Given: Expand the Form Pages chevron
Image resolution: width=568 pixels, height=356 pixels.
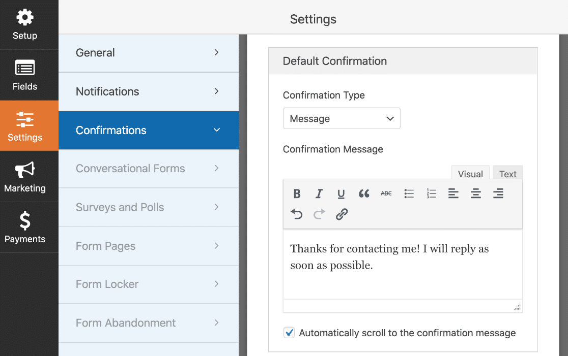Looking at the screenshot, I should coord(216,246).
